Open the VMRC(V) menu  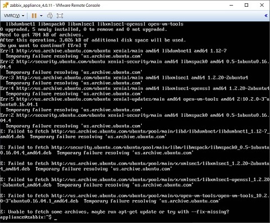14,16
